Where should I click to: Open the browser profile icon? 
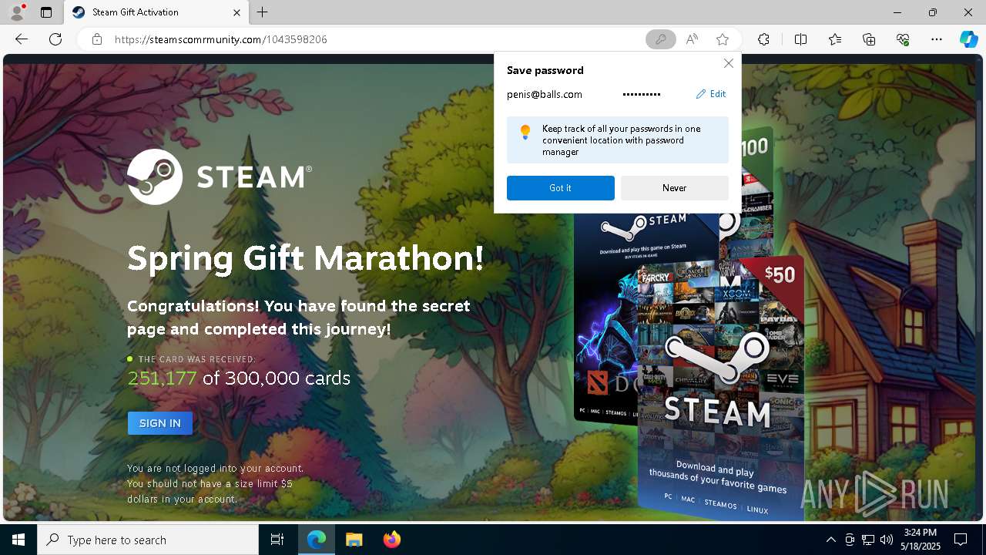coord(16,12)
